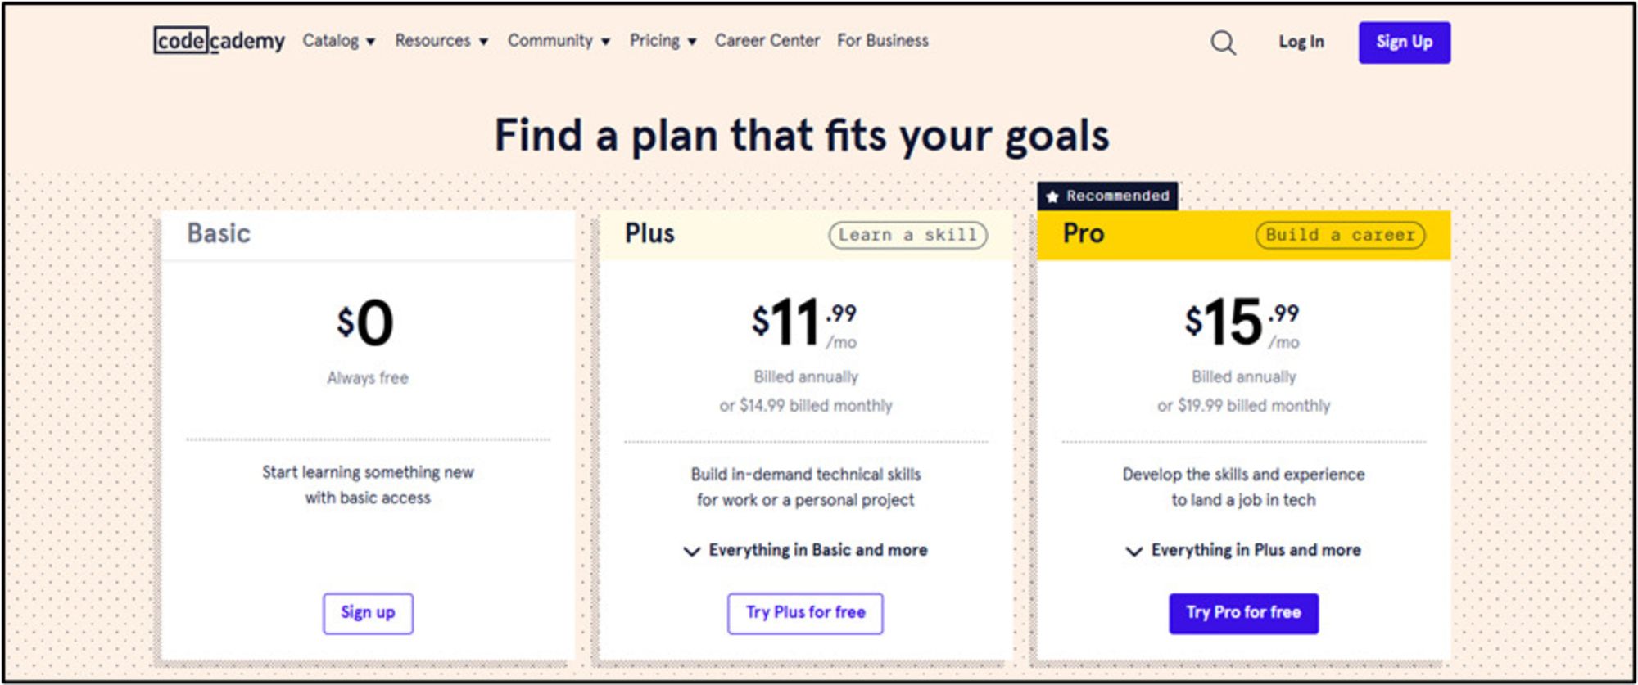Image resolution: width=1638 pixels, height=685 pixels.
Task: Click the Log In link
Action: [1301, 42]
